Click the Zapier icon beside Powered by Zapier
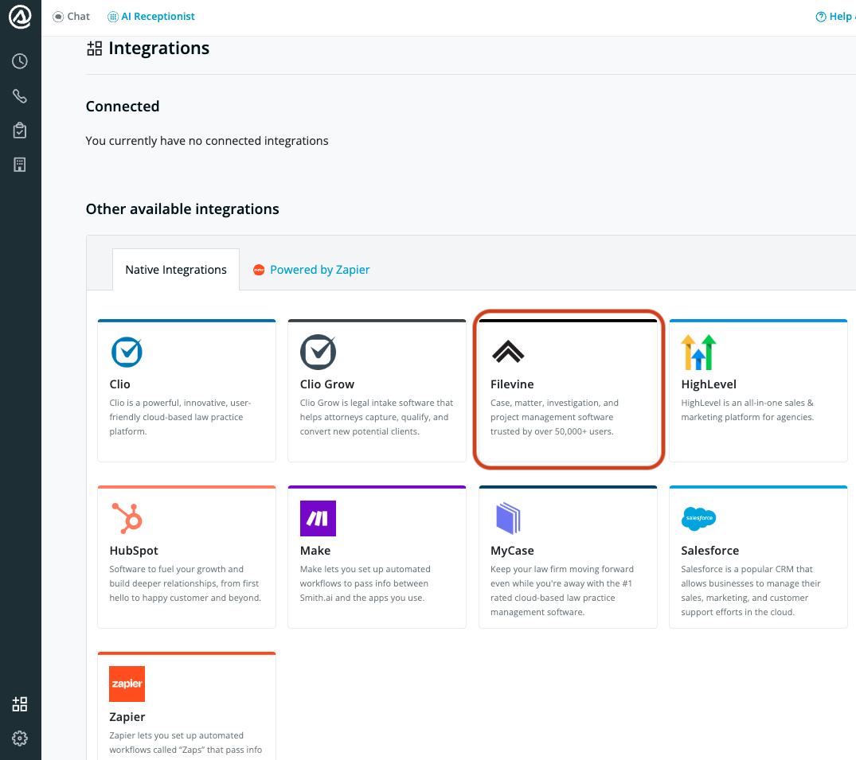The height and width of the screenshot is (760, 856). tap(259, 270)
